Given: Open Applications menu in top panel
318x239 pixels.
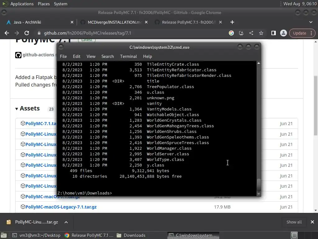Looking at the screenshot, I should (x=22, y=4).
